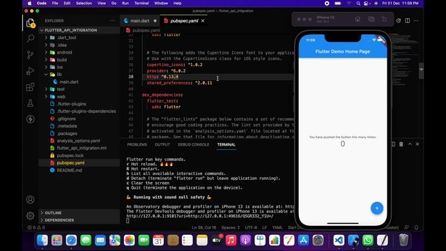The height and width of the screenshot is (251, 446).
Task: Expand the .dart_tool folder
Action: 46,38
